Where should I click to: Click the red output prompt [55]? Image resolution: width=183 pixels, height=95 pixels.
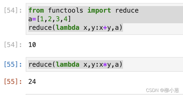click(13, 82)
